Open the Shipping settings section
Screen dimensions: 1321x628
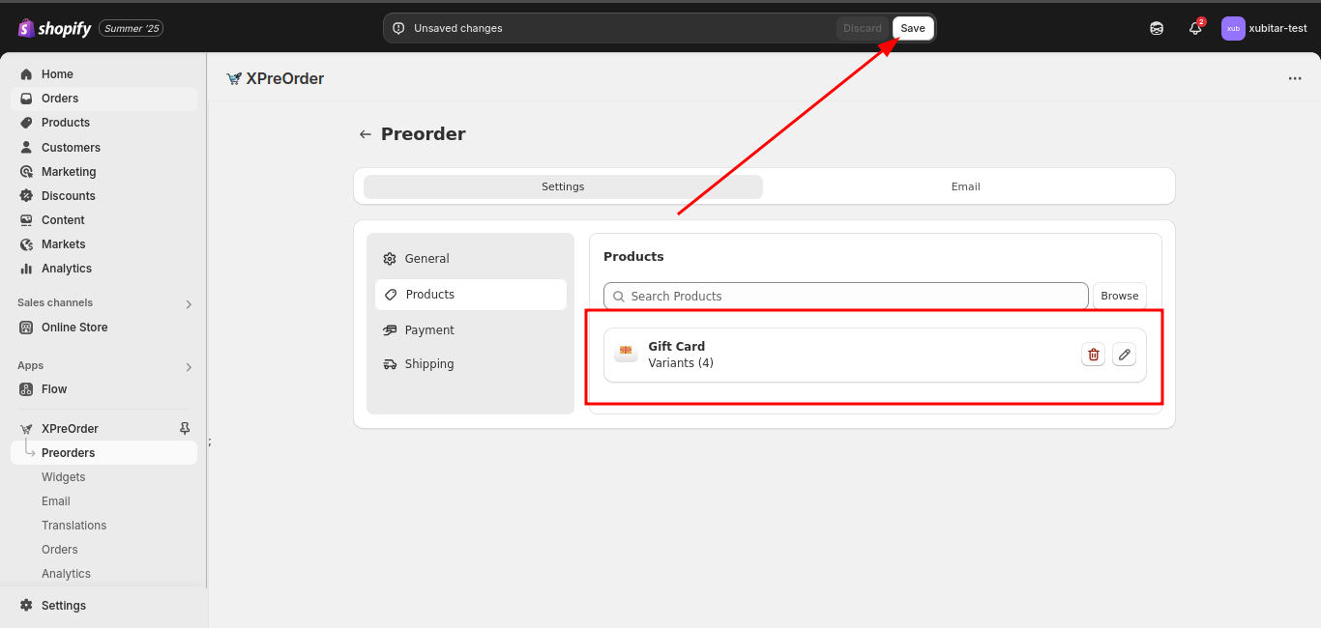[x=429, y=364]
